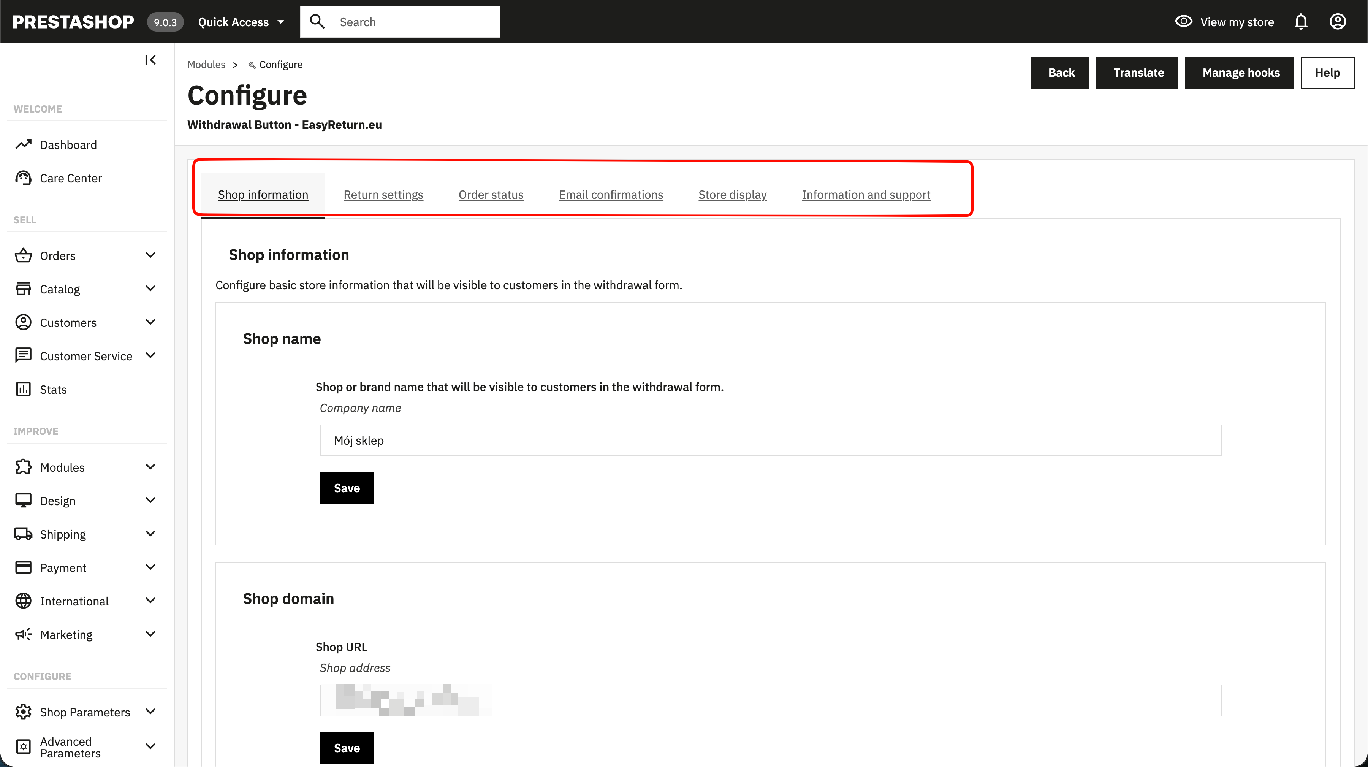Click the Company name input field

coord(771,441)
